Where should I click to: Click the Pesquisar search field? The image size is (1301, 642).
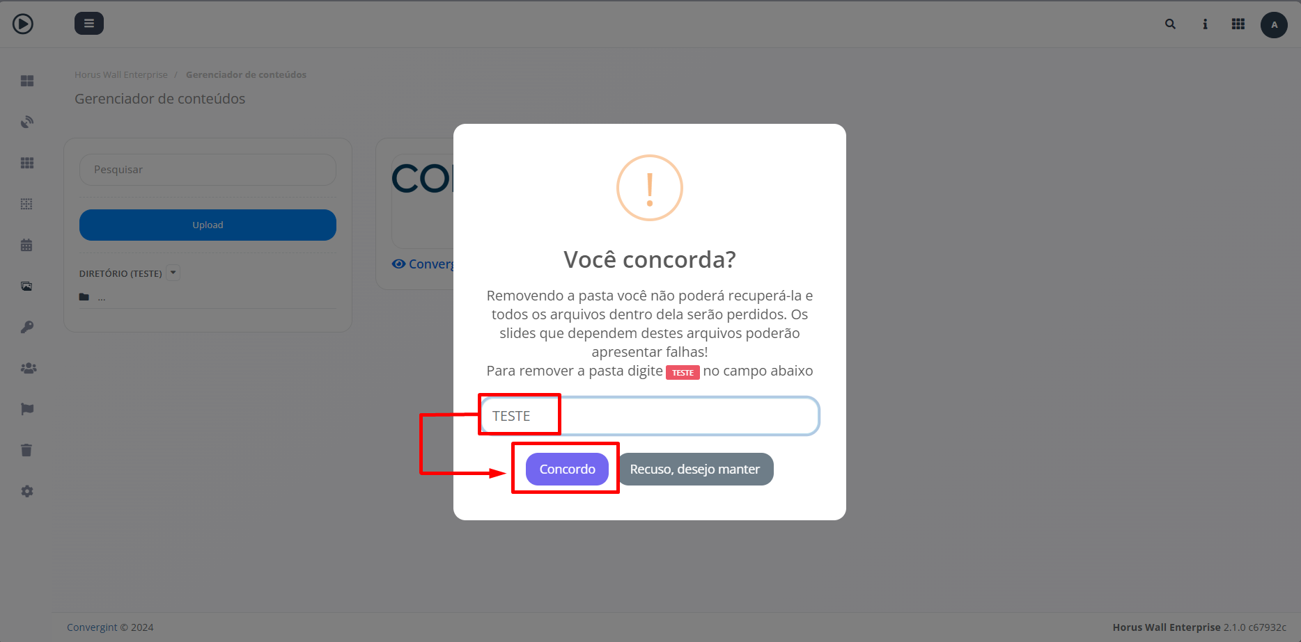(208, 170)
